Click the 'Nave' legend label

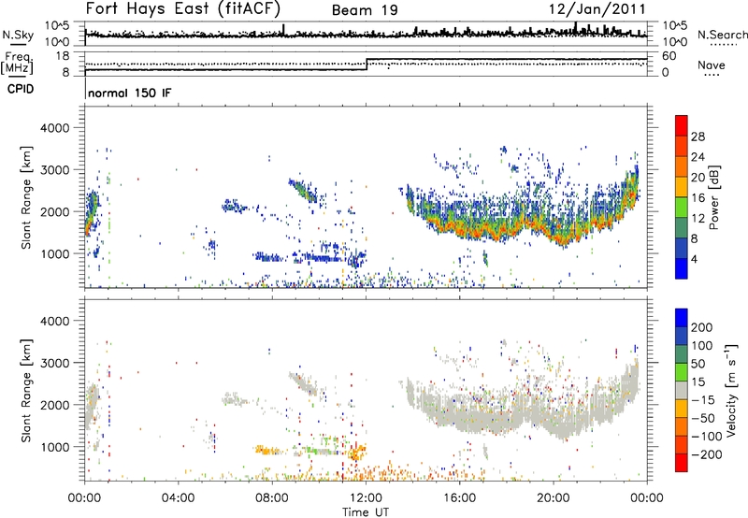712,65
